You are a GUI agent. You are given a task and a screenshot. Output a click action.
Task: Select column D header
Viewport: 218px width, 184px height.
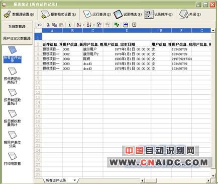point(127,31)
